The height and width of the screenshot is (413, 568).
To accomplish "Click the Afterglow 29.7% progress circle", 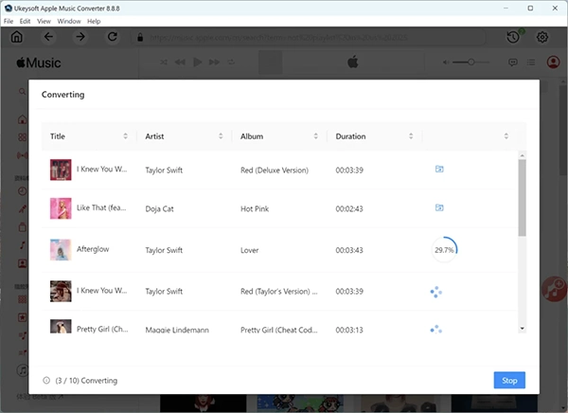I will [443, 250].
